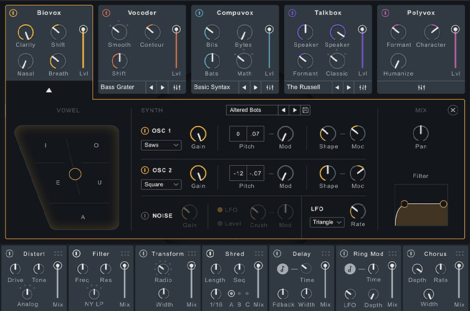Open the Basic Syntax preset list
Screen dimensions: 470x311
[x=215, y=87]
